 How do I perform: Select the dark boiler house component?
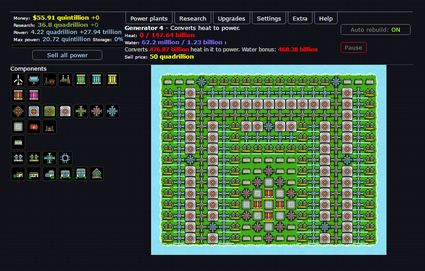click(x=50, y=127)
